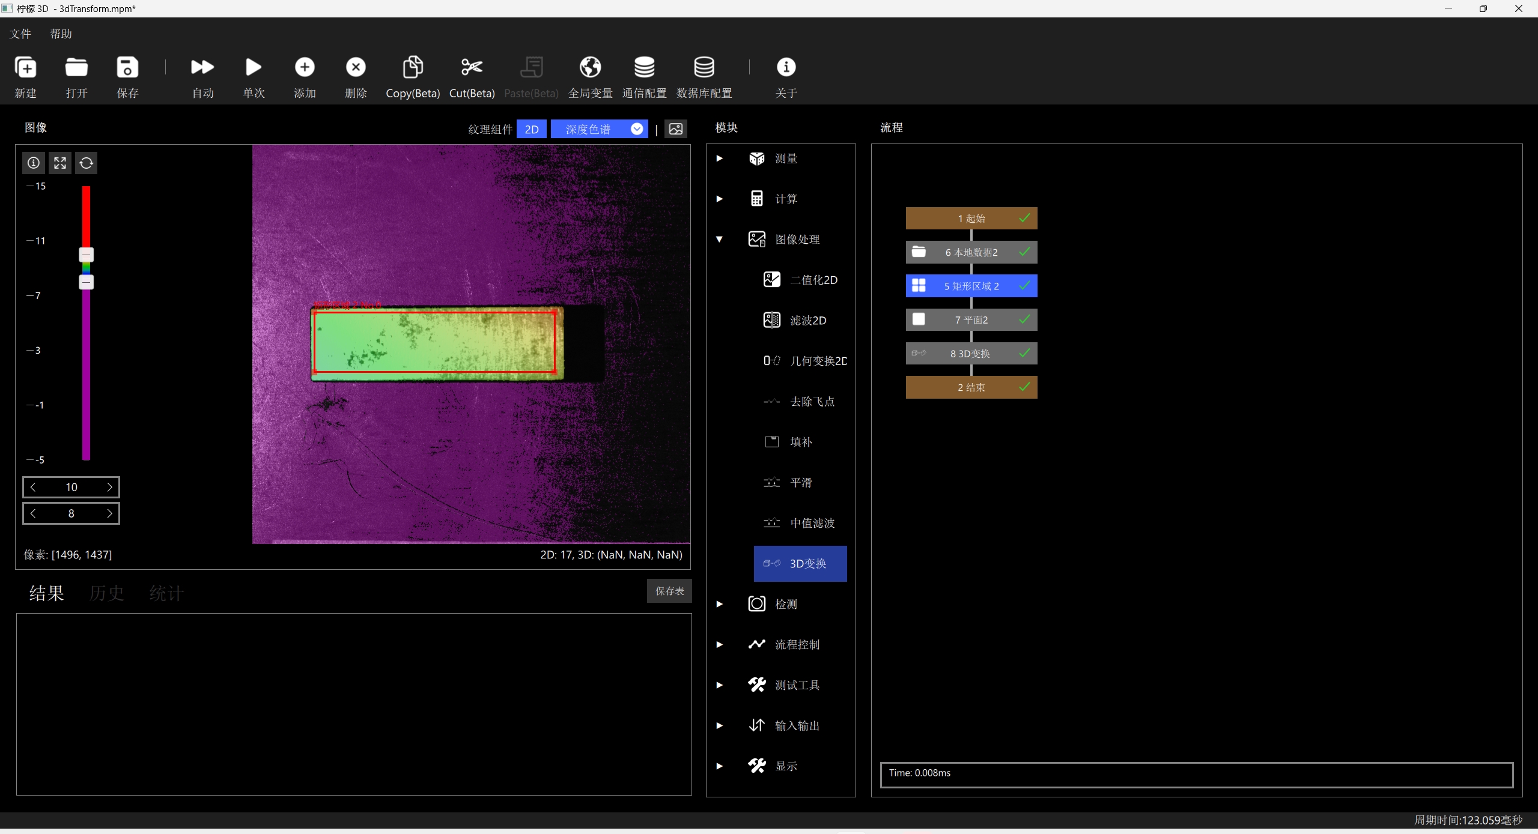The height and width of the screenshot is (834, 1538).
Task: Open the 深度色谱 dropdown
Action: click(x=599, y=129)
